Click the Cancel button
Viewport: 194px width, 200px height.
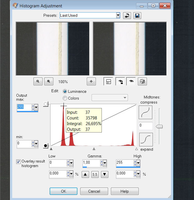94,191
